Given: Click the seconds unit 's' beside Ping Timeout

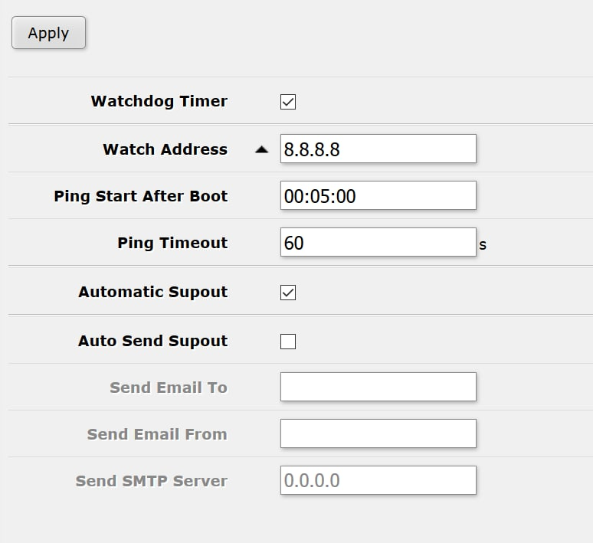Looking at the screenshot, I should click(483, 245).
